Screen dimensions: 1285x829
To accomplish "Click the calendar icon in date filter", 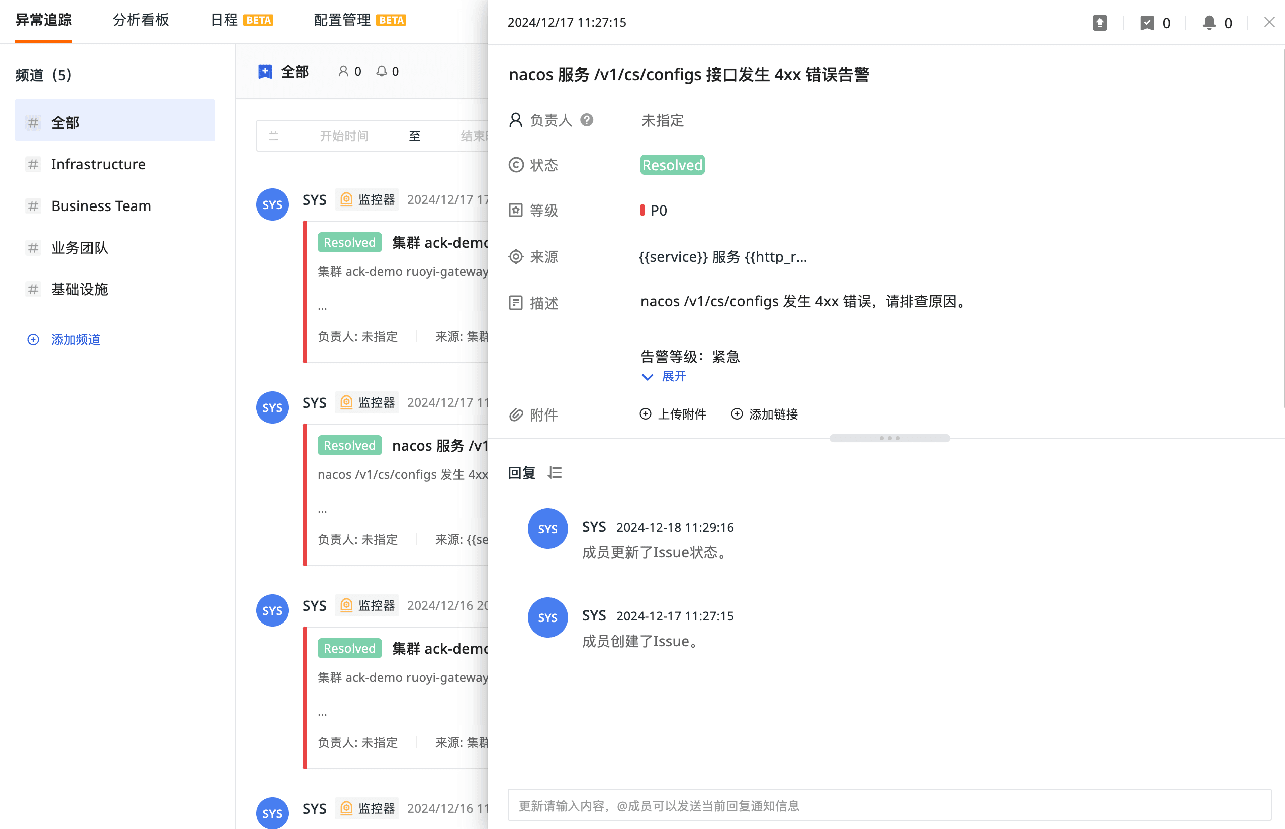I will point(273,136).
